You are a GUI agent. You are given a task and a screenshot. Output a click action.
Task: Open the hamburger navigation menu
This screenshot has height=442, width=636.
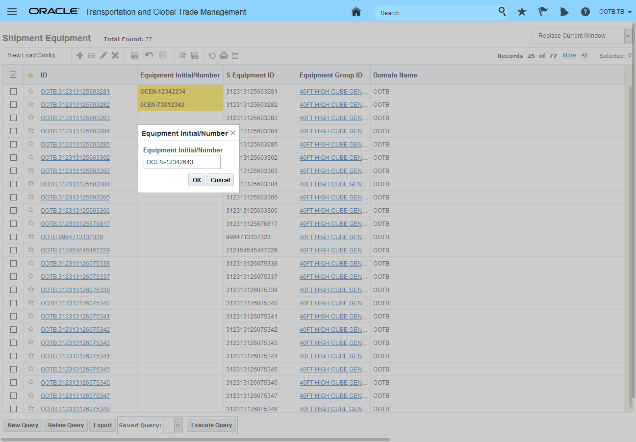point(12,12)
